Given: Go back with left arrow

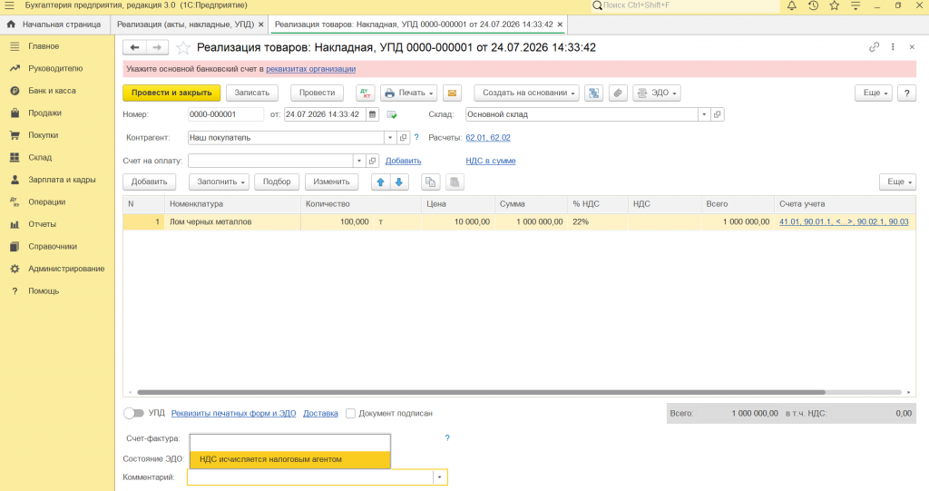Looking at the screenshot, I should click(x=134, y=47).
